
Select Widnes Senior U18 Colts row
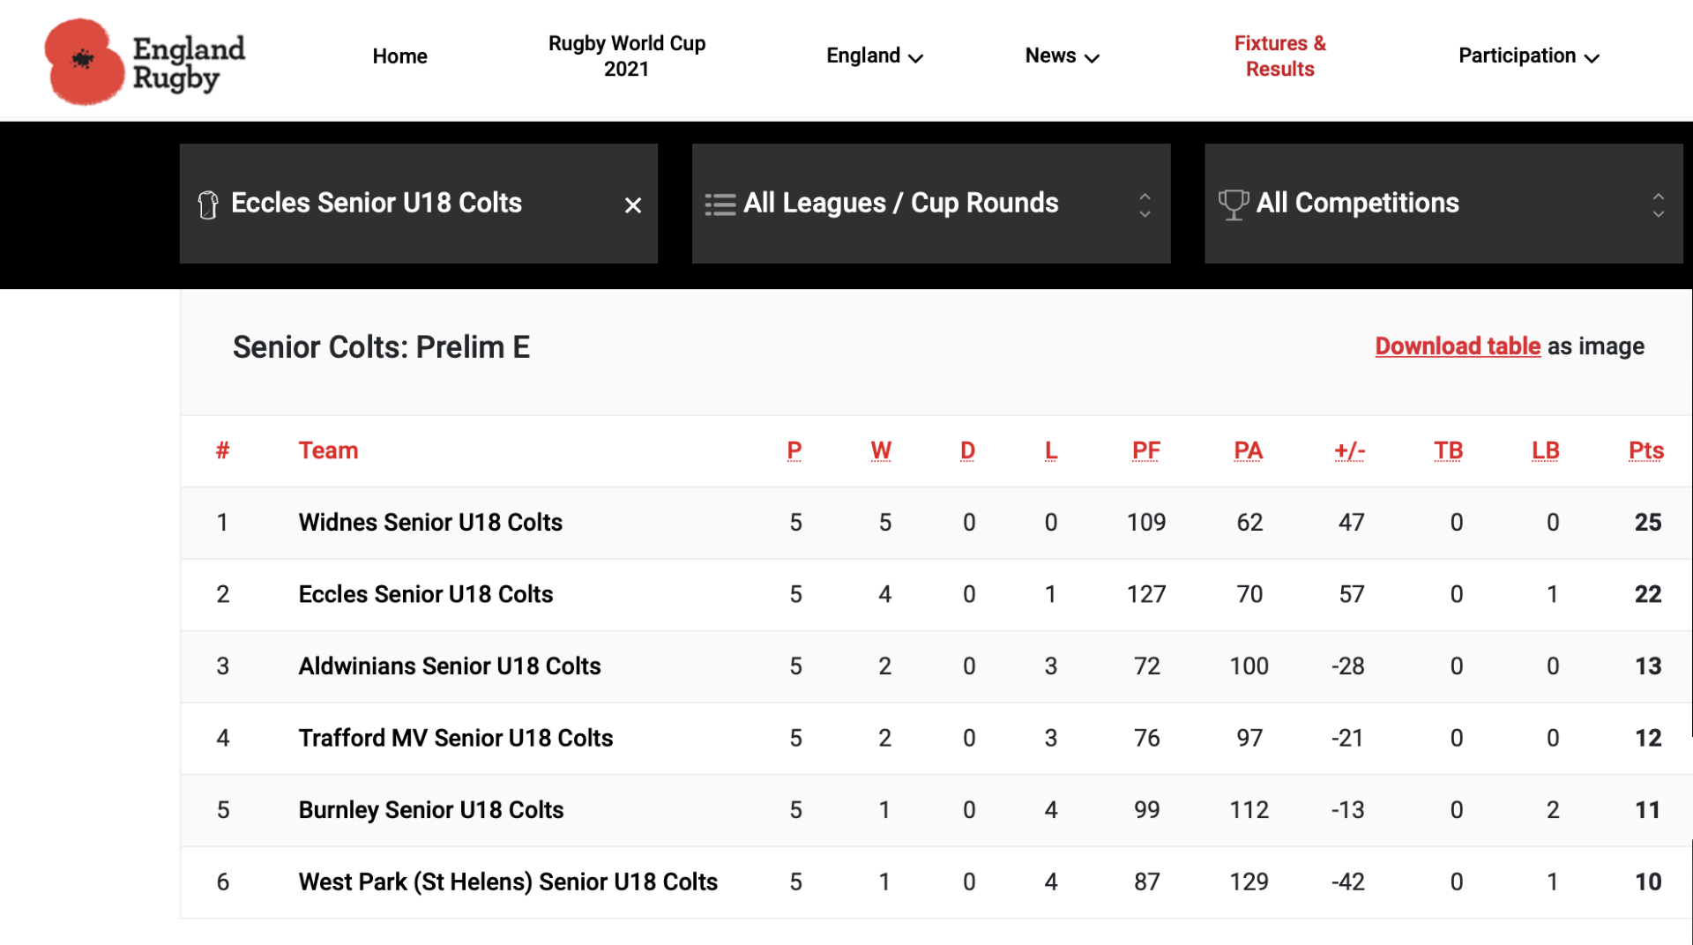[430, 523]
